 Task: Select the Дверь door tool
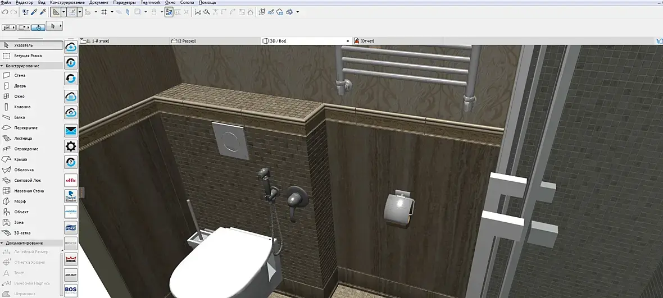pos(31,86)
